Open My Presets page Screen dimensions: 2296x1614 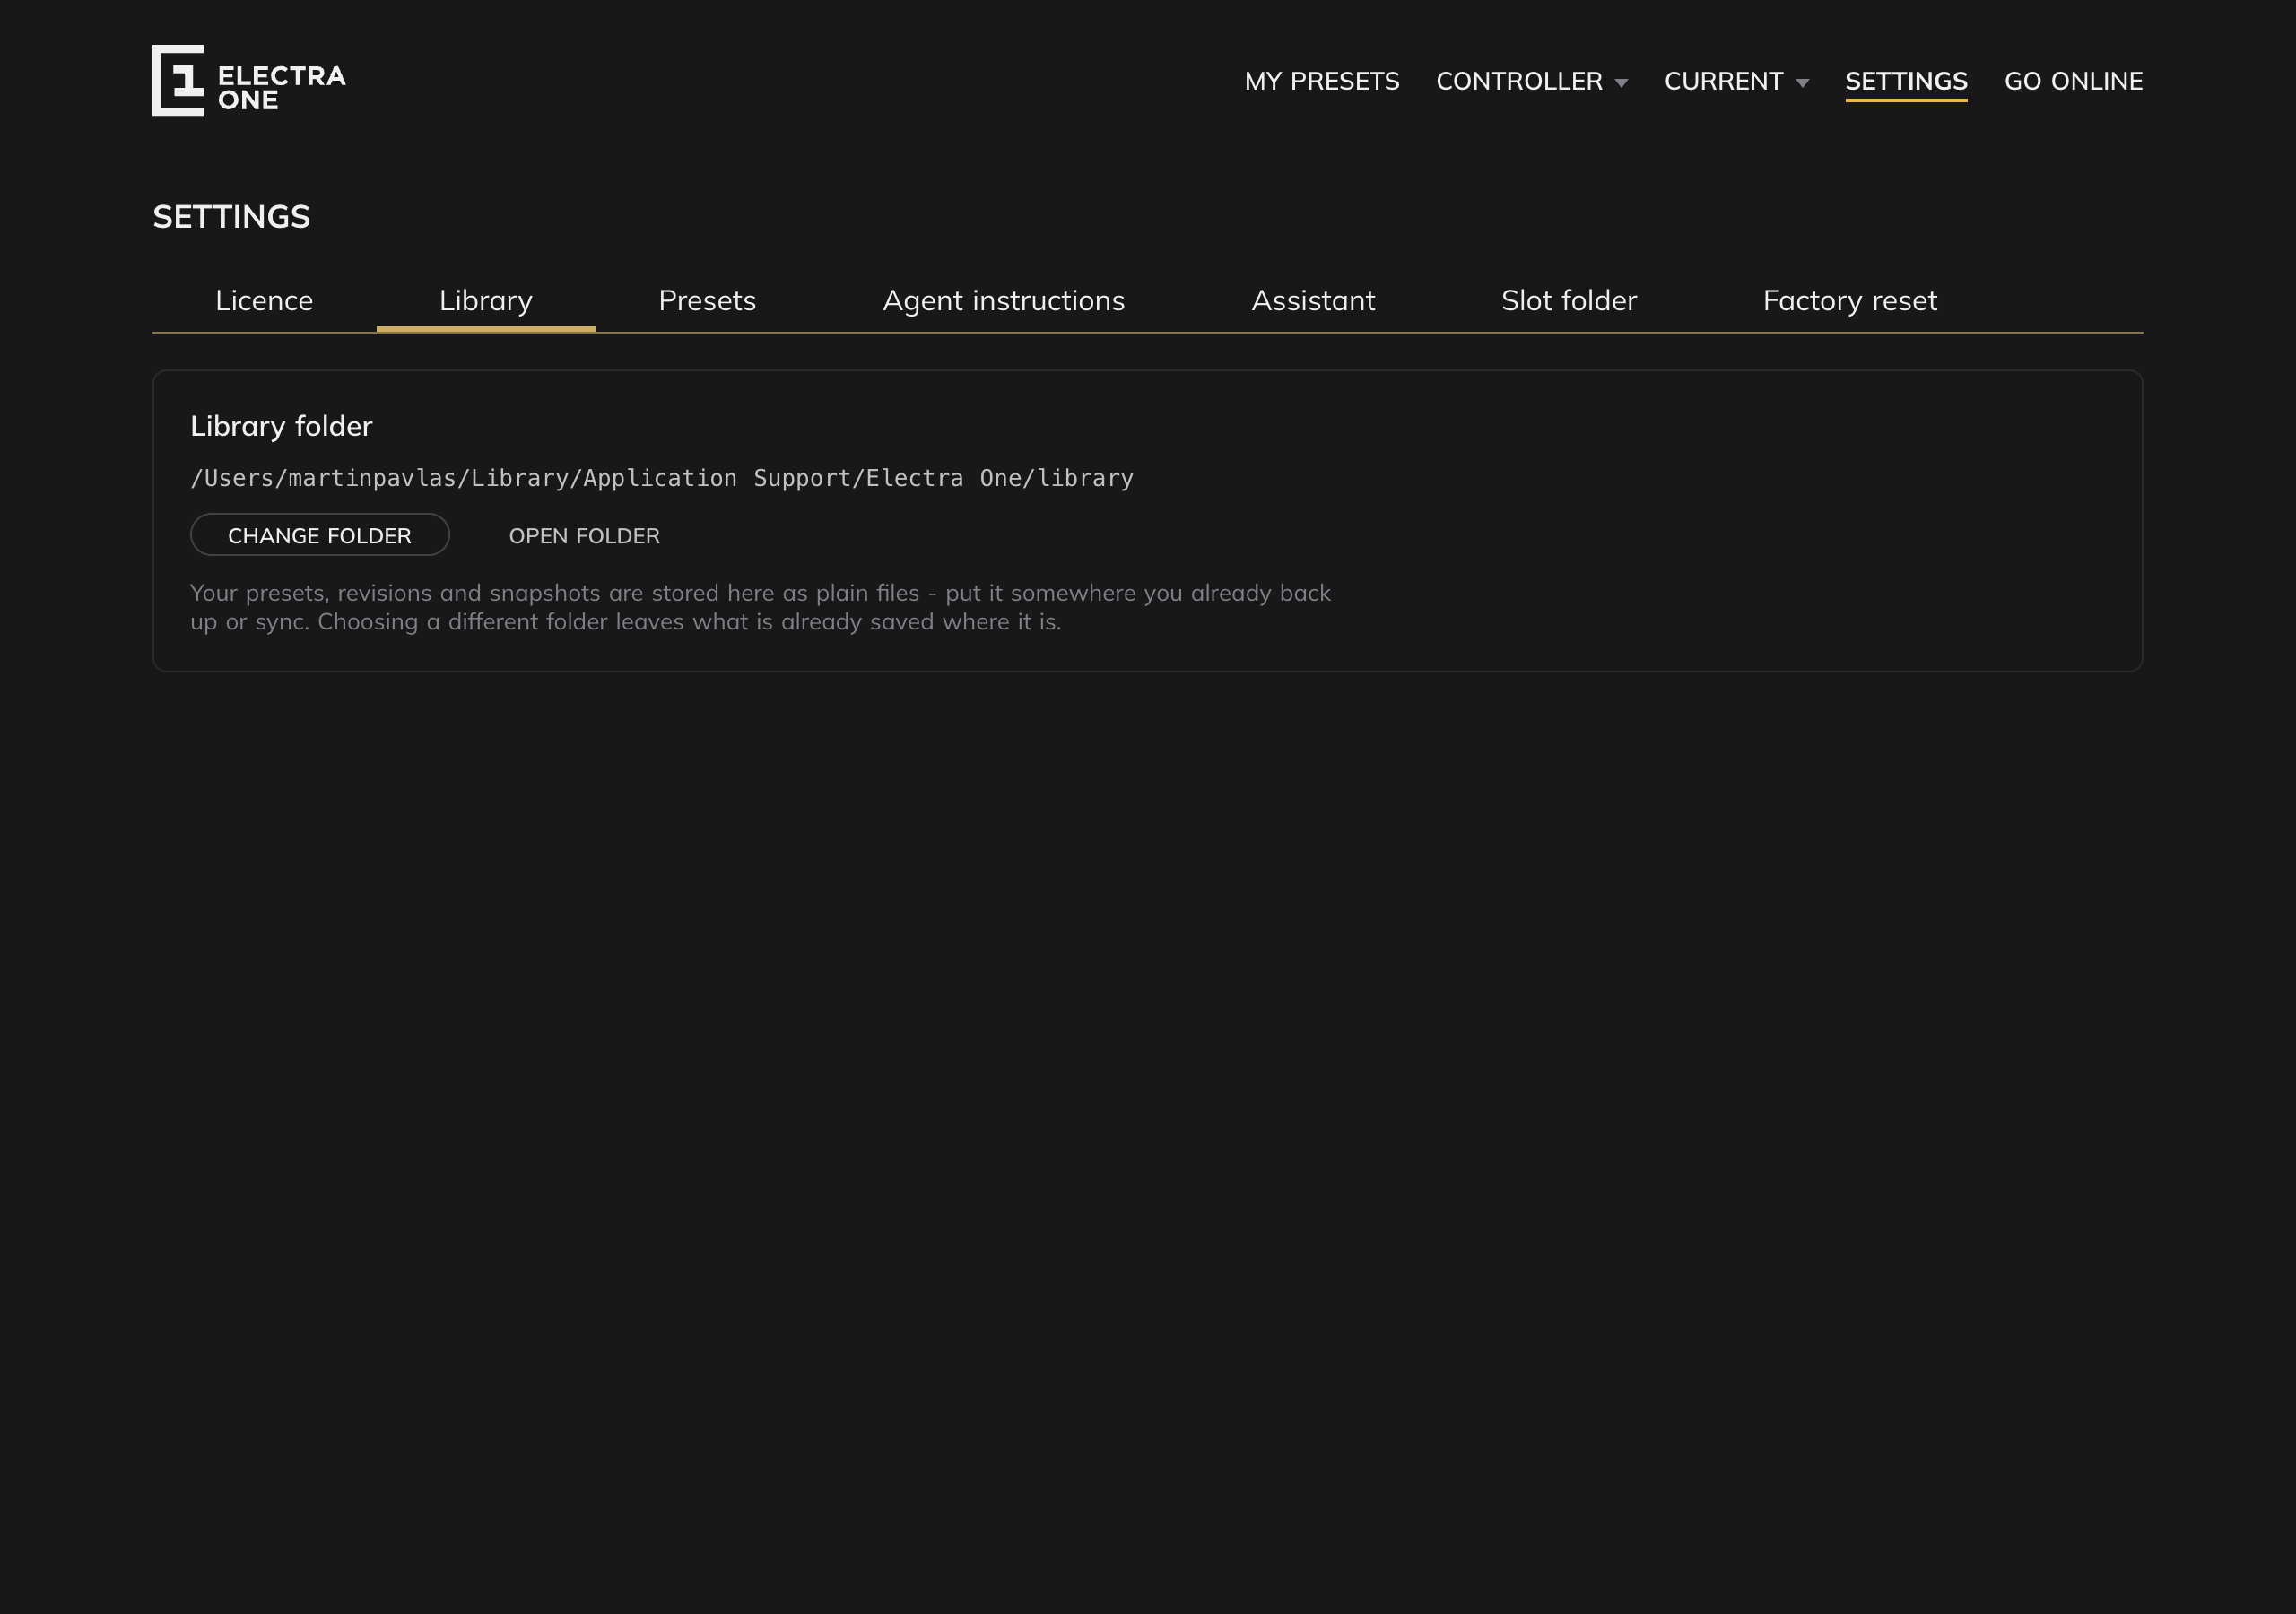pyautogui.click(x=1321, y=81)
